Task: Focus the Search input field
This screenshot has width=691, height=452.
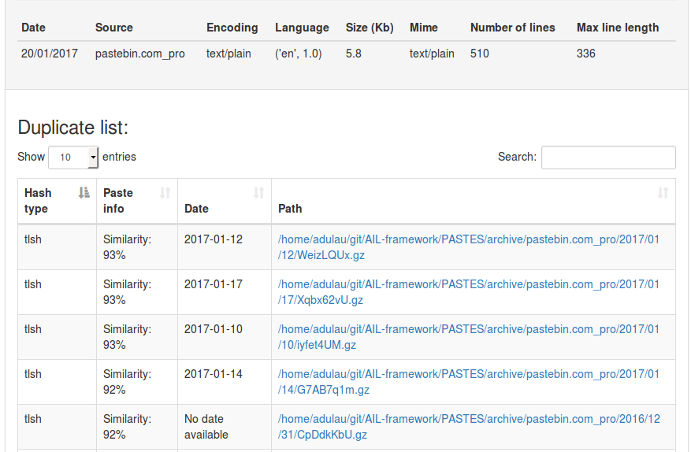Action: pos(607,157)
